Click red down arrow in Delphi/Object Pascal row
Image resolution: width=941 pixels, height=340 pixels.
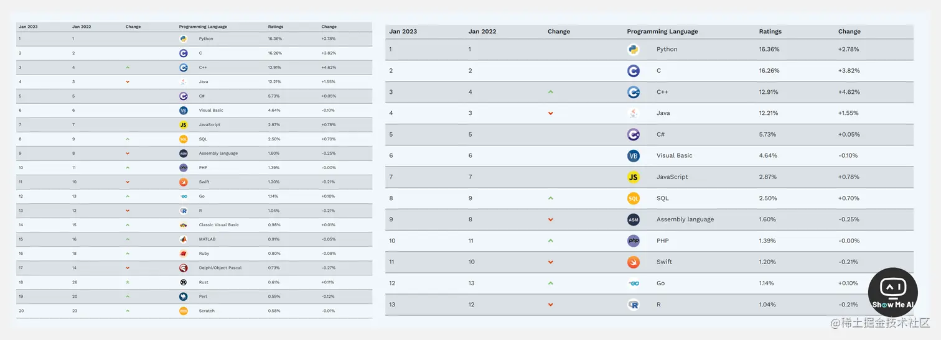[128, 268]
